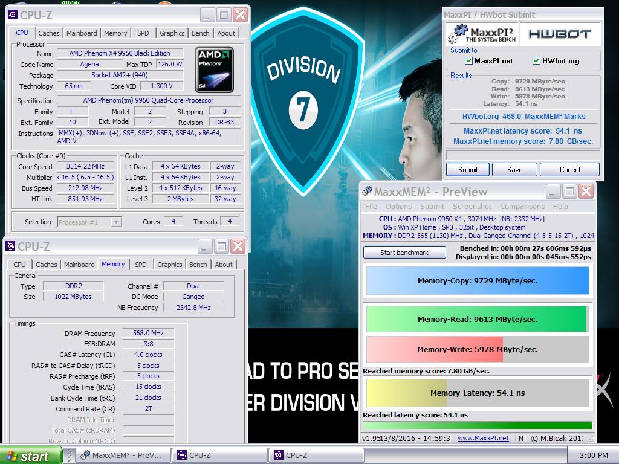The image size is (619, 464).
Task: Click HWbot.org 468.0 MaxxMEM² Marks text
Action: coord(524,117)
